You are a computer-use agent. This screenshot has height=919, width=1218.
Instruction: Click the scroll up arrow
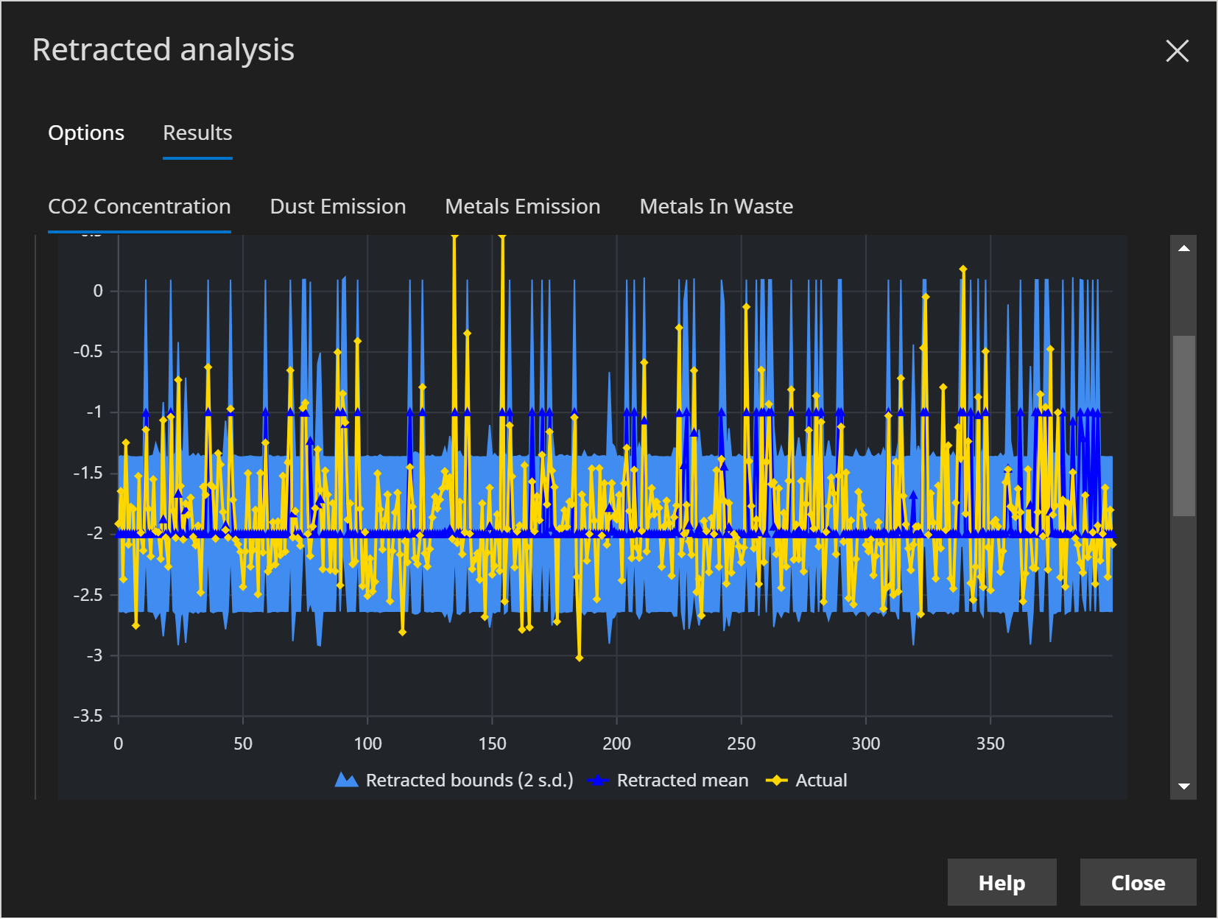pyautogui.click(x=1183, y=249)
